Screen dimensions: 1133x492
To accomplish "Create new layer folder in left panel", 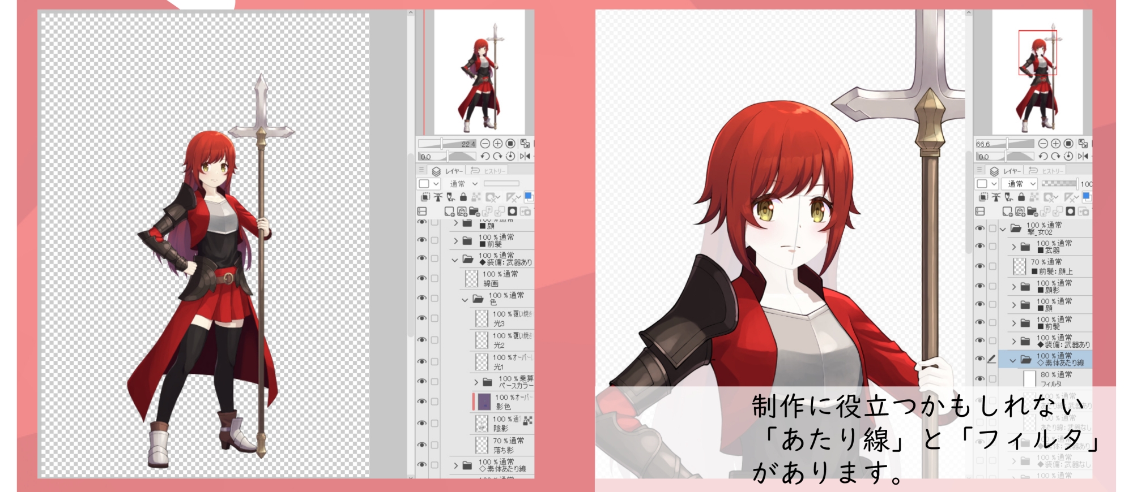I will 474,212.
